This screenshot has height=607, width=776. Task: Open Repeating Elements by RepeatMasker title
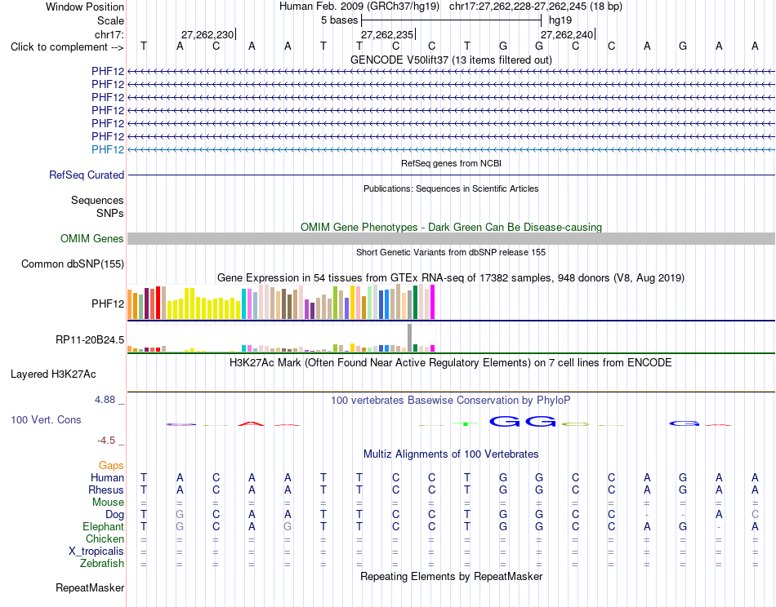[451, 576]
